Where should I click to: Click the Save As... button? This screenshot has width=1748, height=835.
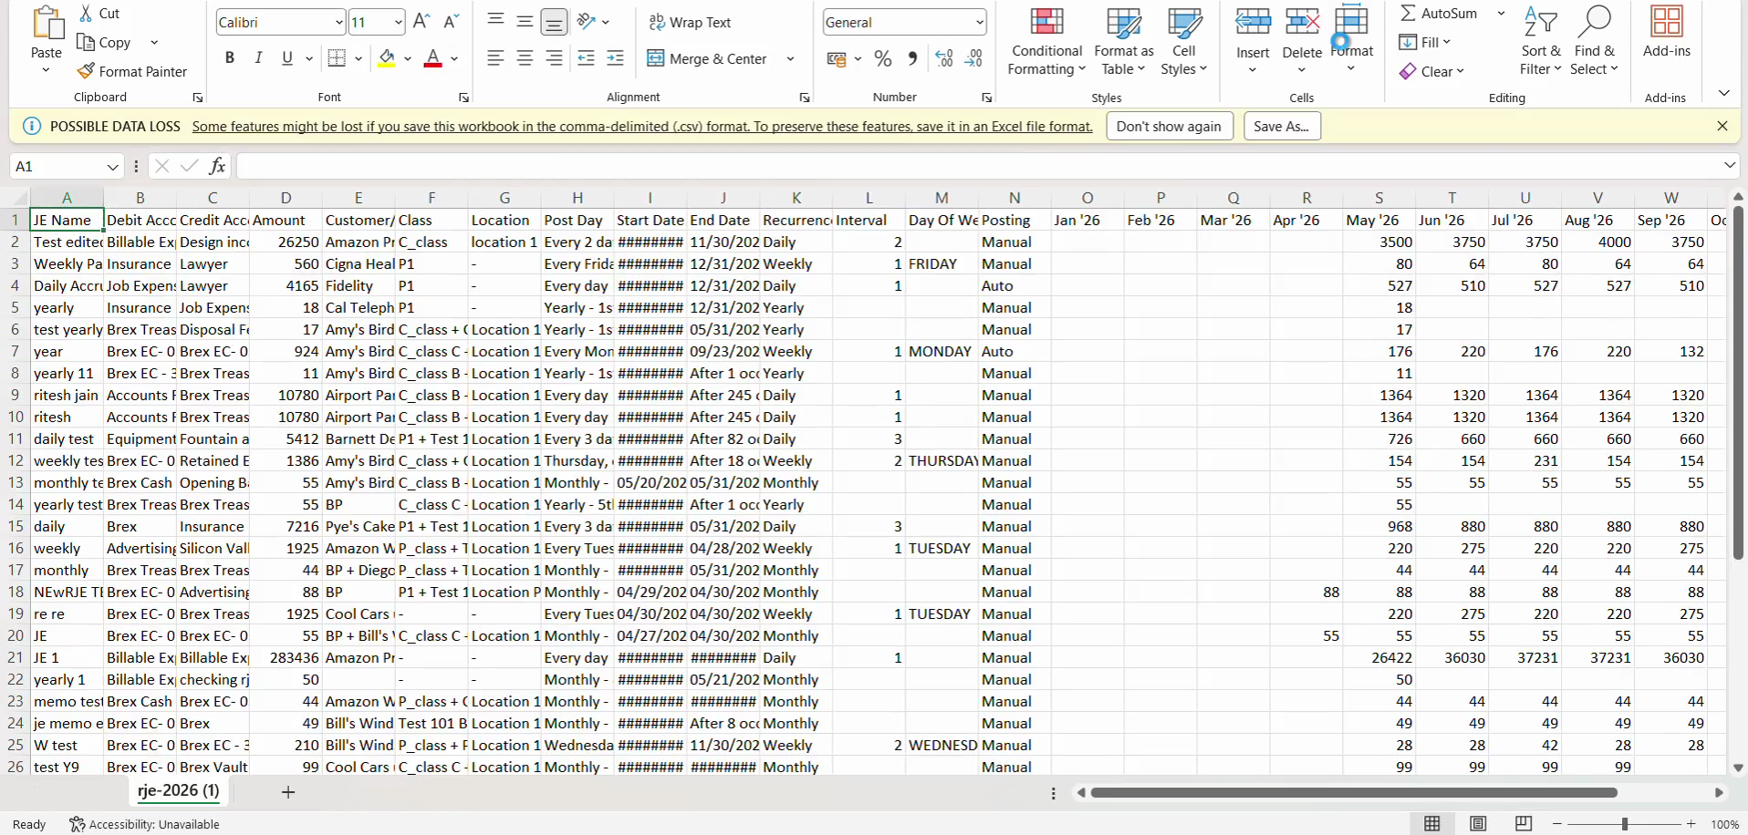click(1281, 126)
